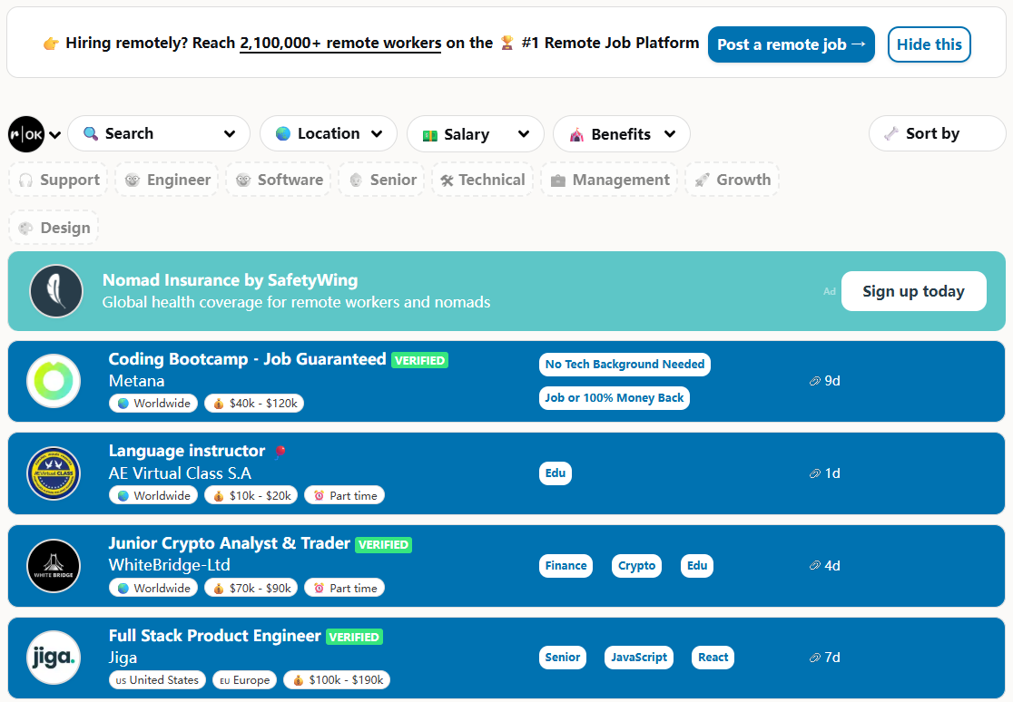1013x702 pixels.
Task: Click the Jiga company logo
Action: (x=54, y=658)
